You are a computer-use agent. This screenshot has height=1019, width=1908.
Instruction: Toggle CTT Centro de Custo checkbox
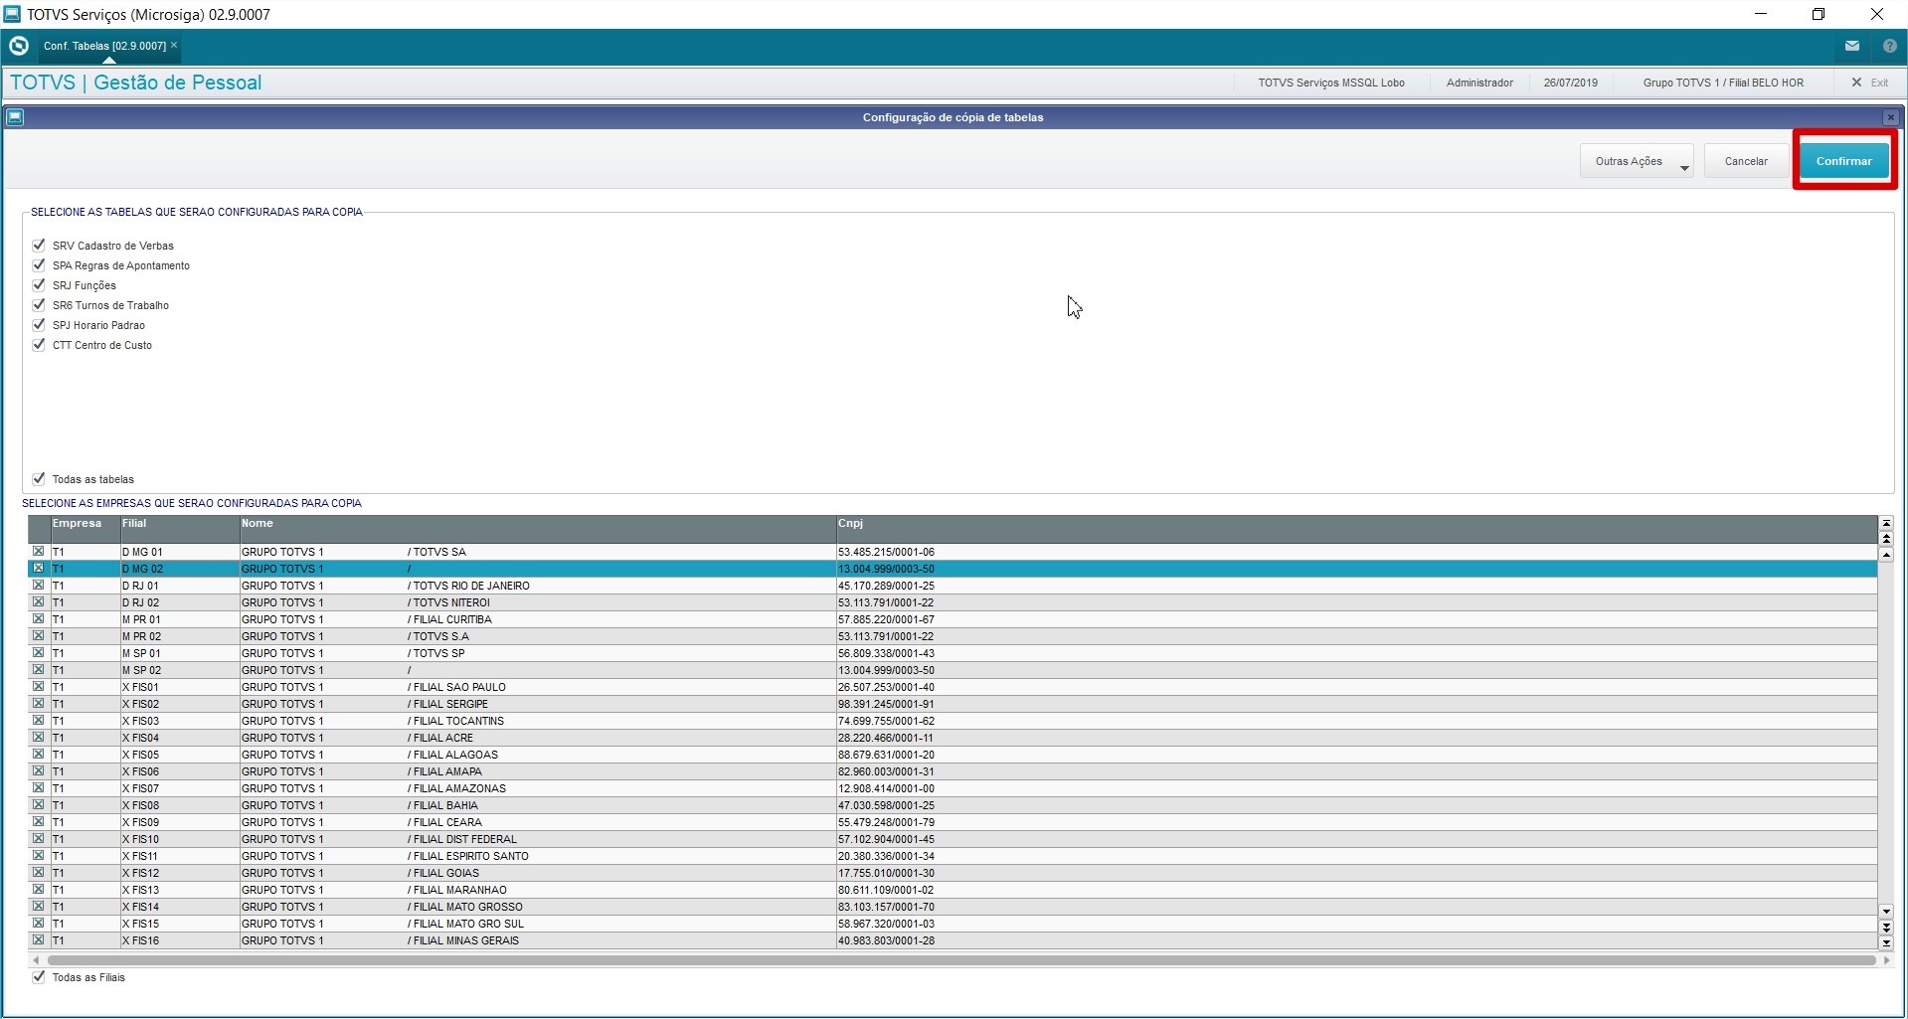click(39, 344)
